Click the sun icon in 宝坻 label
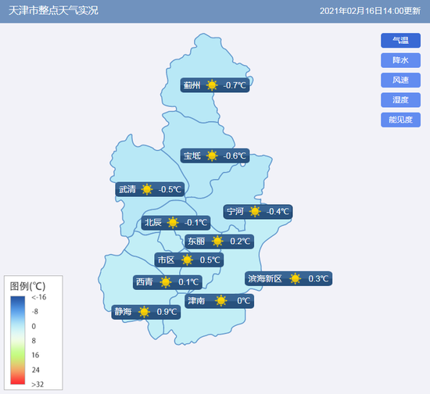 click(x=212, y=156)
